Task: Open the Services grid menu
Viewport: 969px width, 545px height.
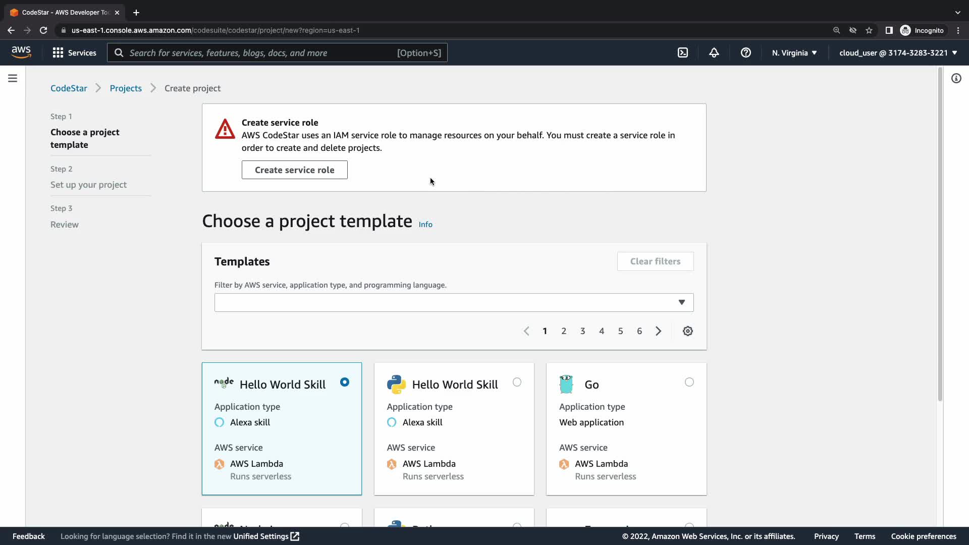Action: click(x=74, y=52)
